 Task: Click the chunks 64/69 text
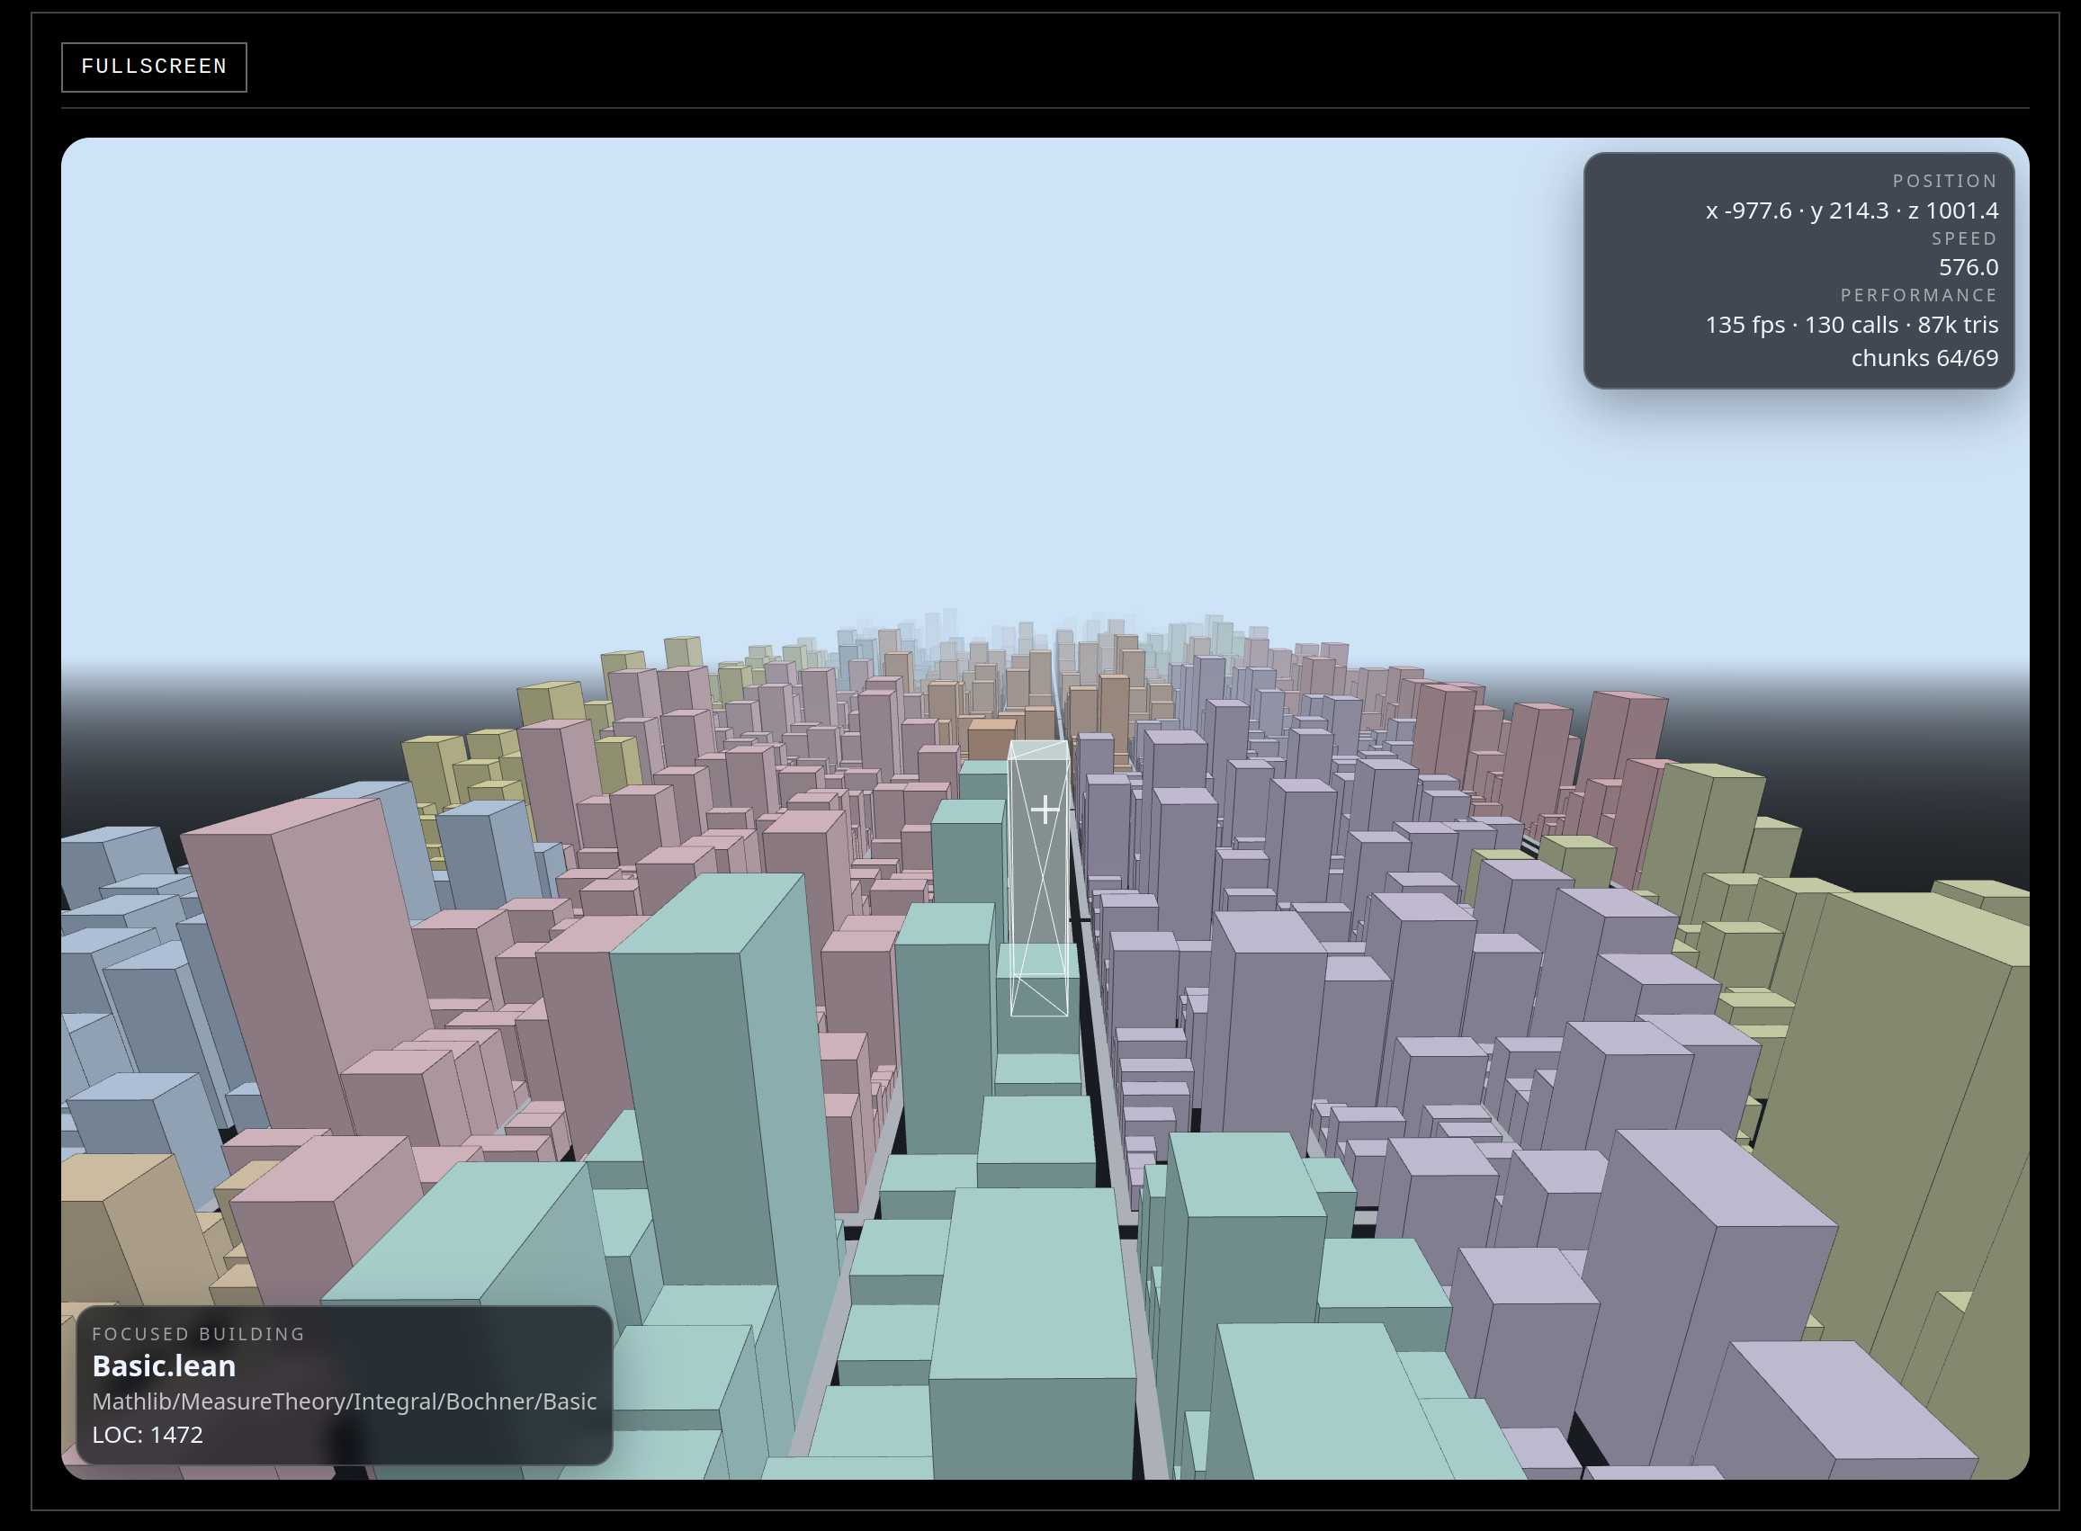pos(1924,358)
